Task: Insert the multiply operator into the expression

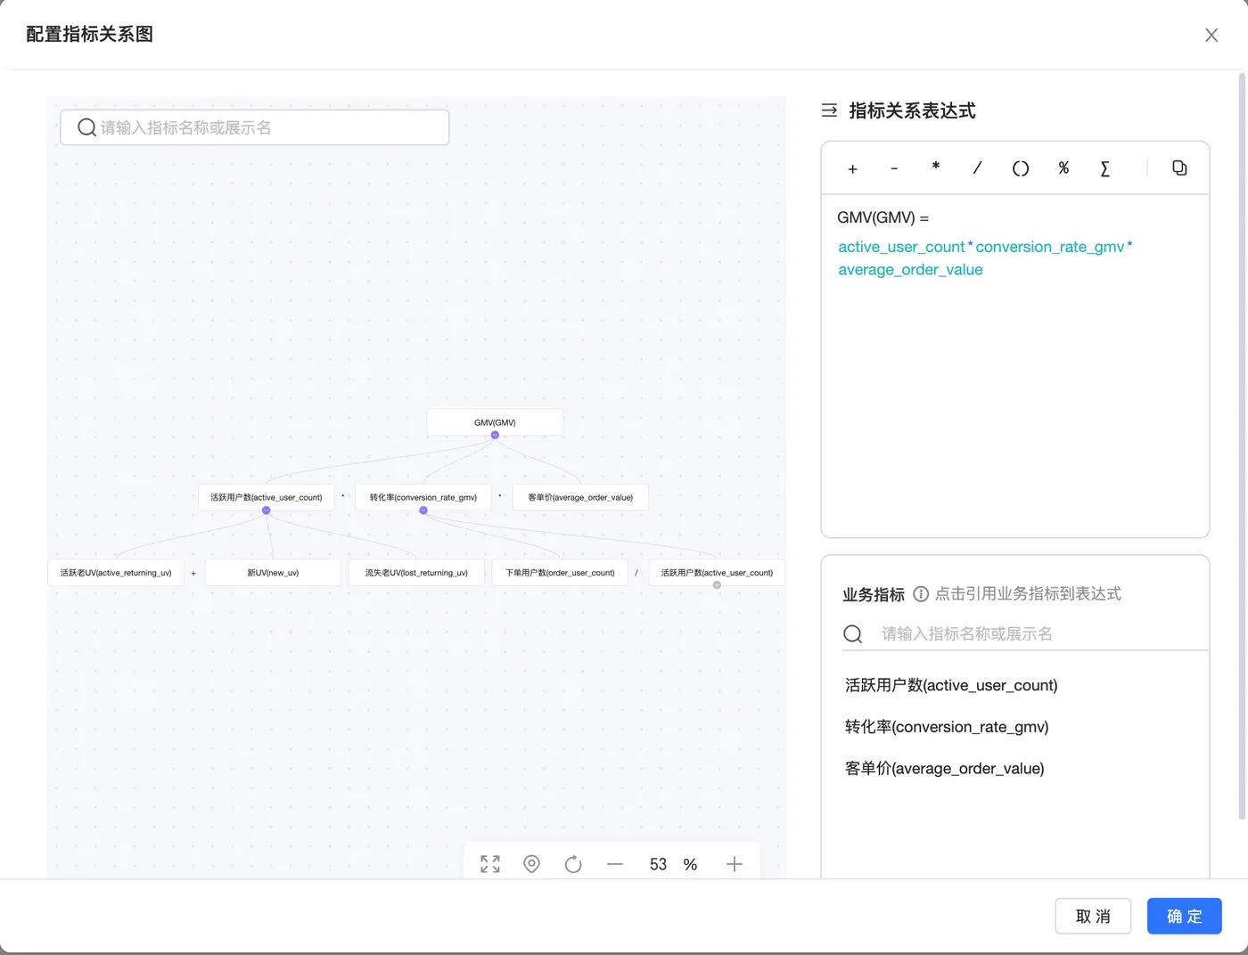Action: pyautogui.click(x=936, y=167)
